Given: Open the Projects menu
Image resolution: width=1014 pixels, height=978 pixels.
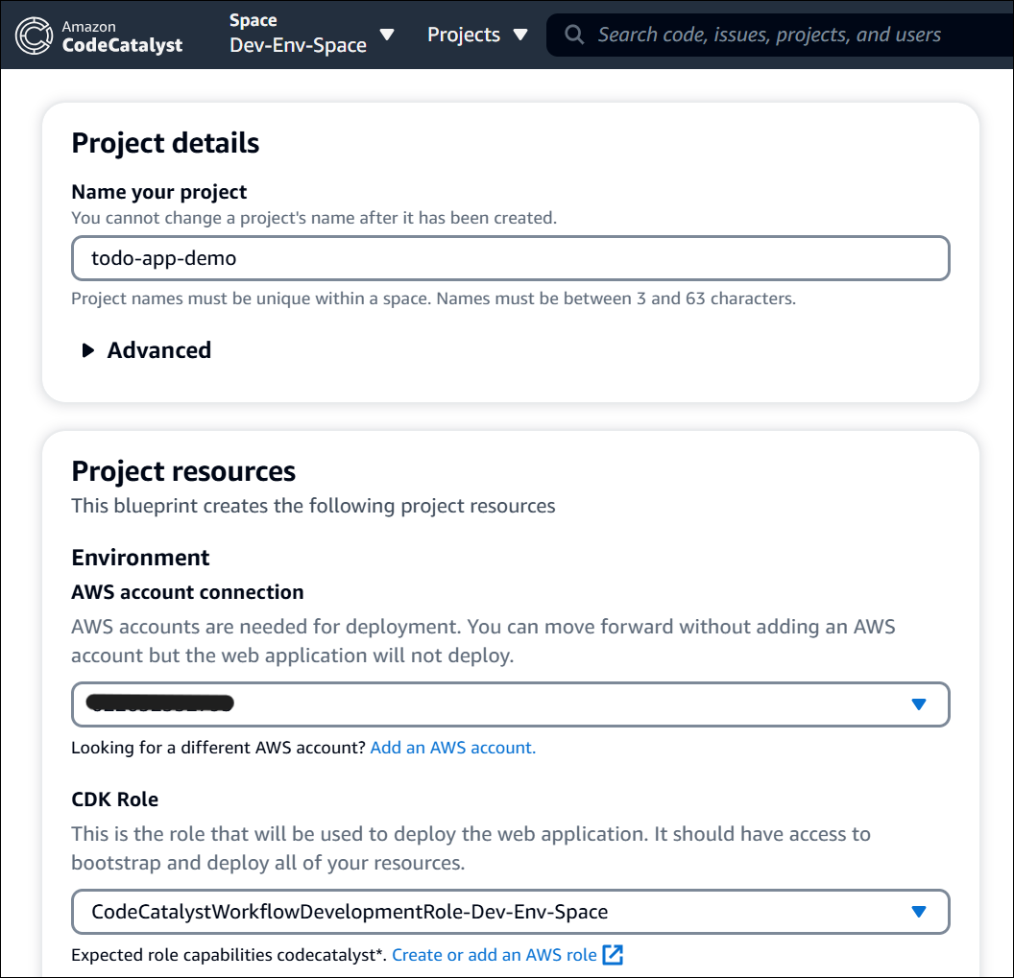Looking at the screenshot, I should [464, 35].
